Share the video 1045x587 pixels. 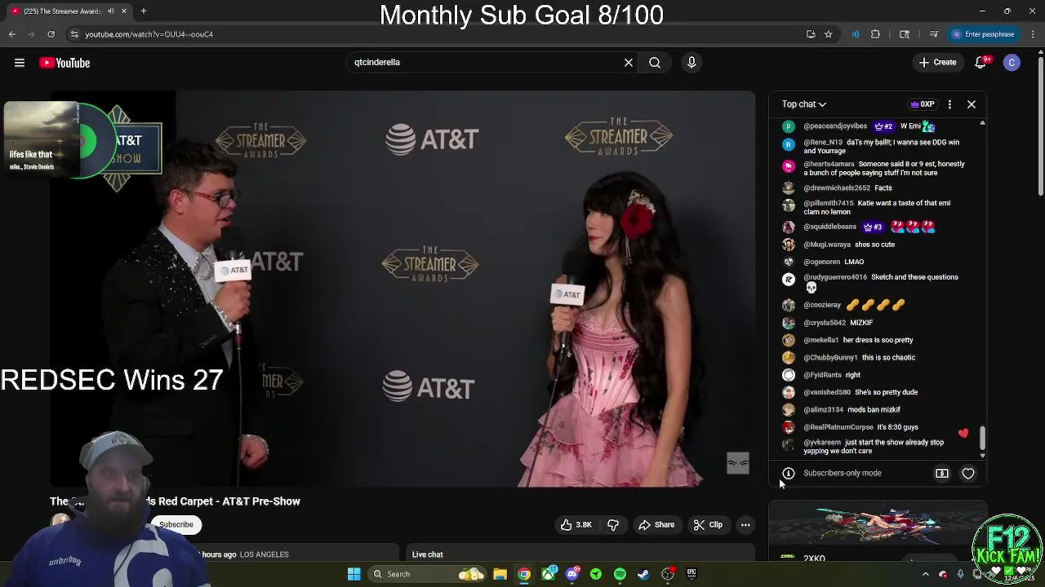pos(656,525)
